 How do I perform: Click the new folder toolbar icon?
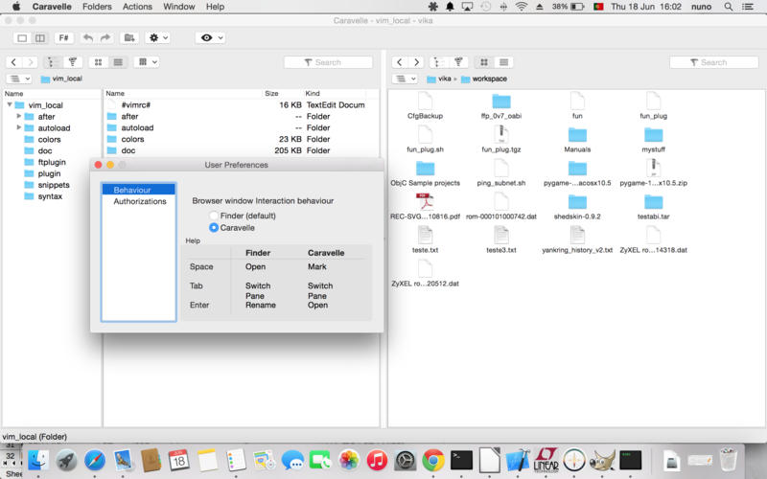pyautogui.click(x=128, y=38)
